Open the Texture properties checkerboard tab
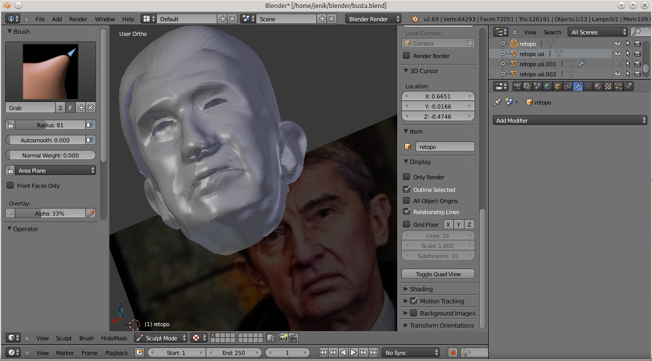The image size is (652, 361). tap(608, 86)
